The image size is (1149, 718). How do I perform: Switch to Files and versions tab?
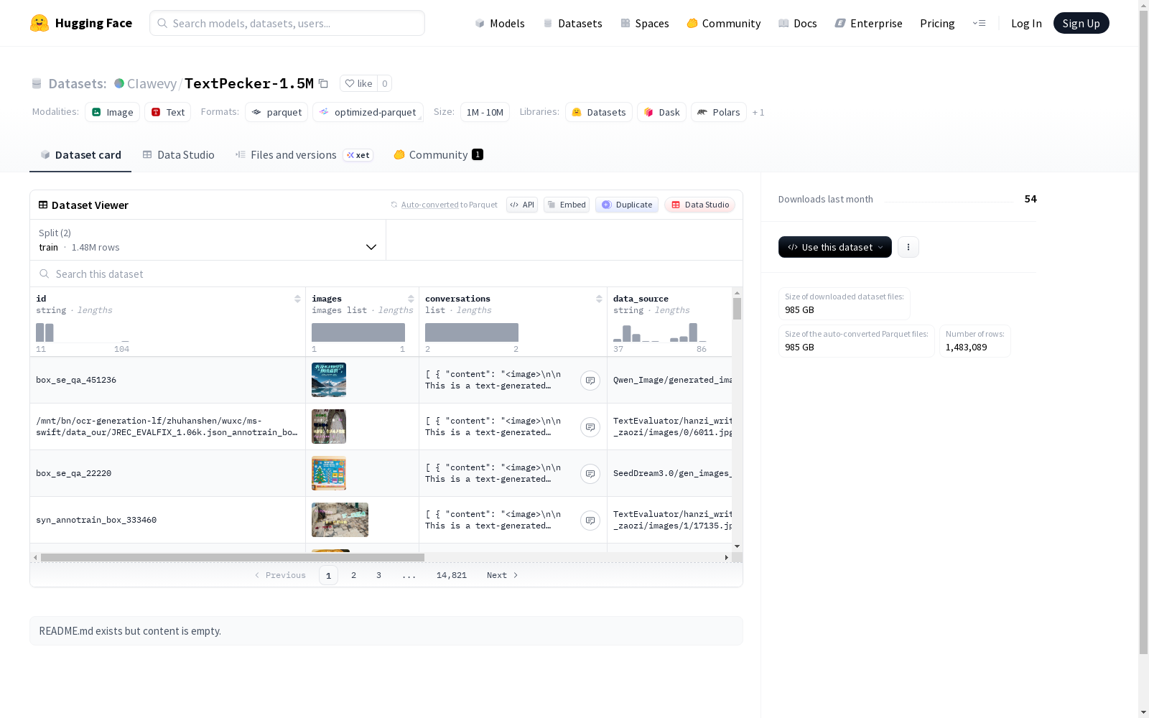(304, 155)
